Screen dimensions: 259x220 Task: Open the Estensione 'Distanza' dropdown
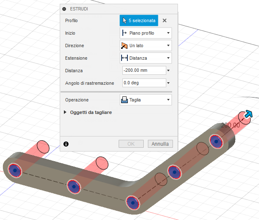(x=146, y=58)
